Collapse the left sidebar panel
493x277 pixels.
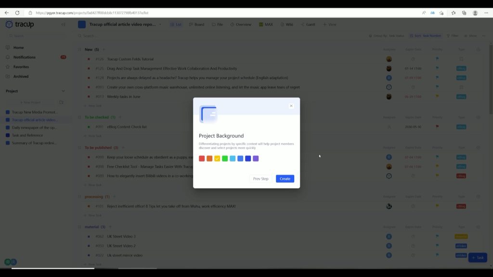[64, 25]
